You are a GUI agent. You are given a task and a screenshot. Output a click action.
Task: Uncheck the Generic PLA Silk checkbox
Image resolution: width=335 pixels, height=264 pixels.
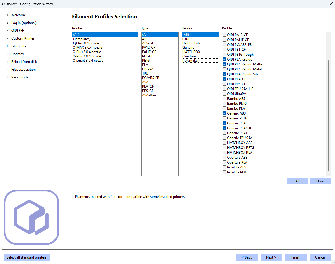click(x=225, y=128)
